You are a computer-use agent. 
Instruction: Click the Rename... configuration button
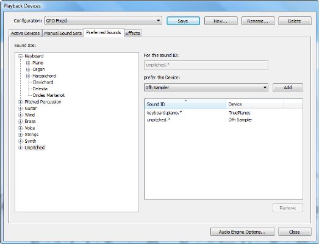258,21
